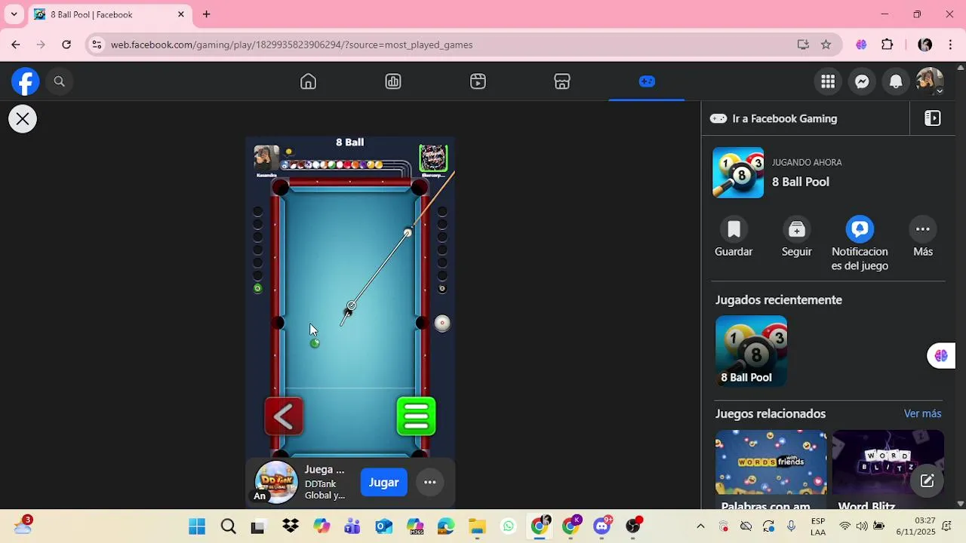Open a new browser tab
Image resolution: width=966 pixels, height=543 pixels.
(206, 14)
